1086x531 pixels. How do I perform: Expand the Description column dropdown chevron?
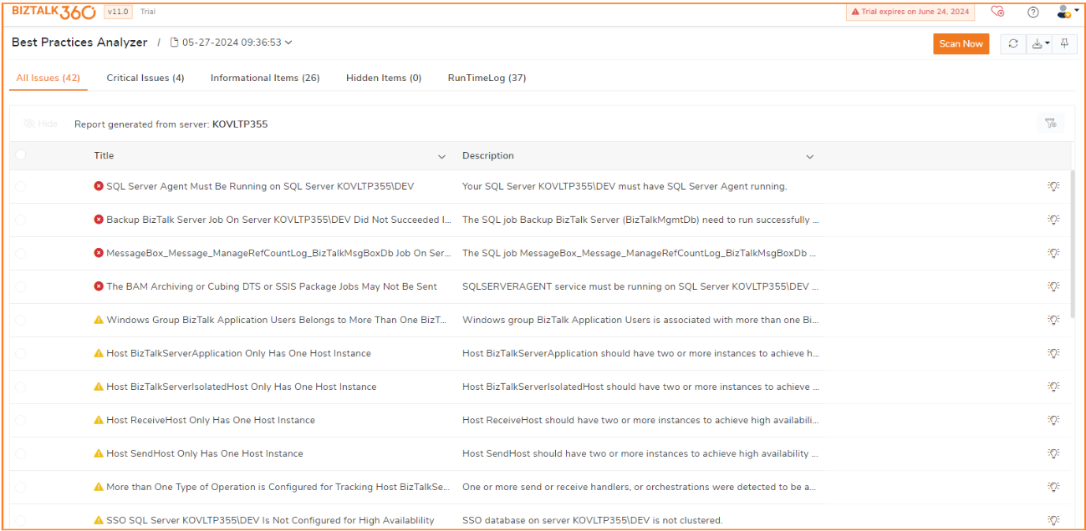tap(809, 157)
